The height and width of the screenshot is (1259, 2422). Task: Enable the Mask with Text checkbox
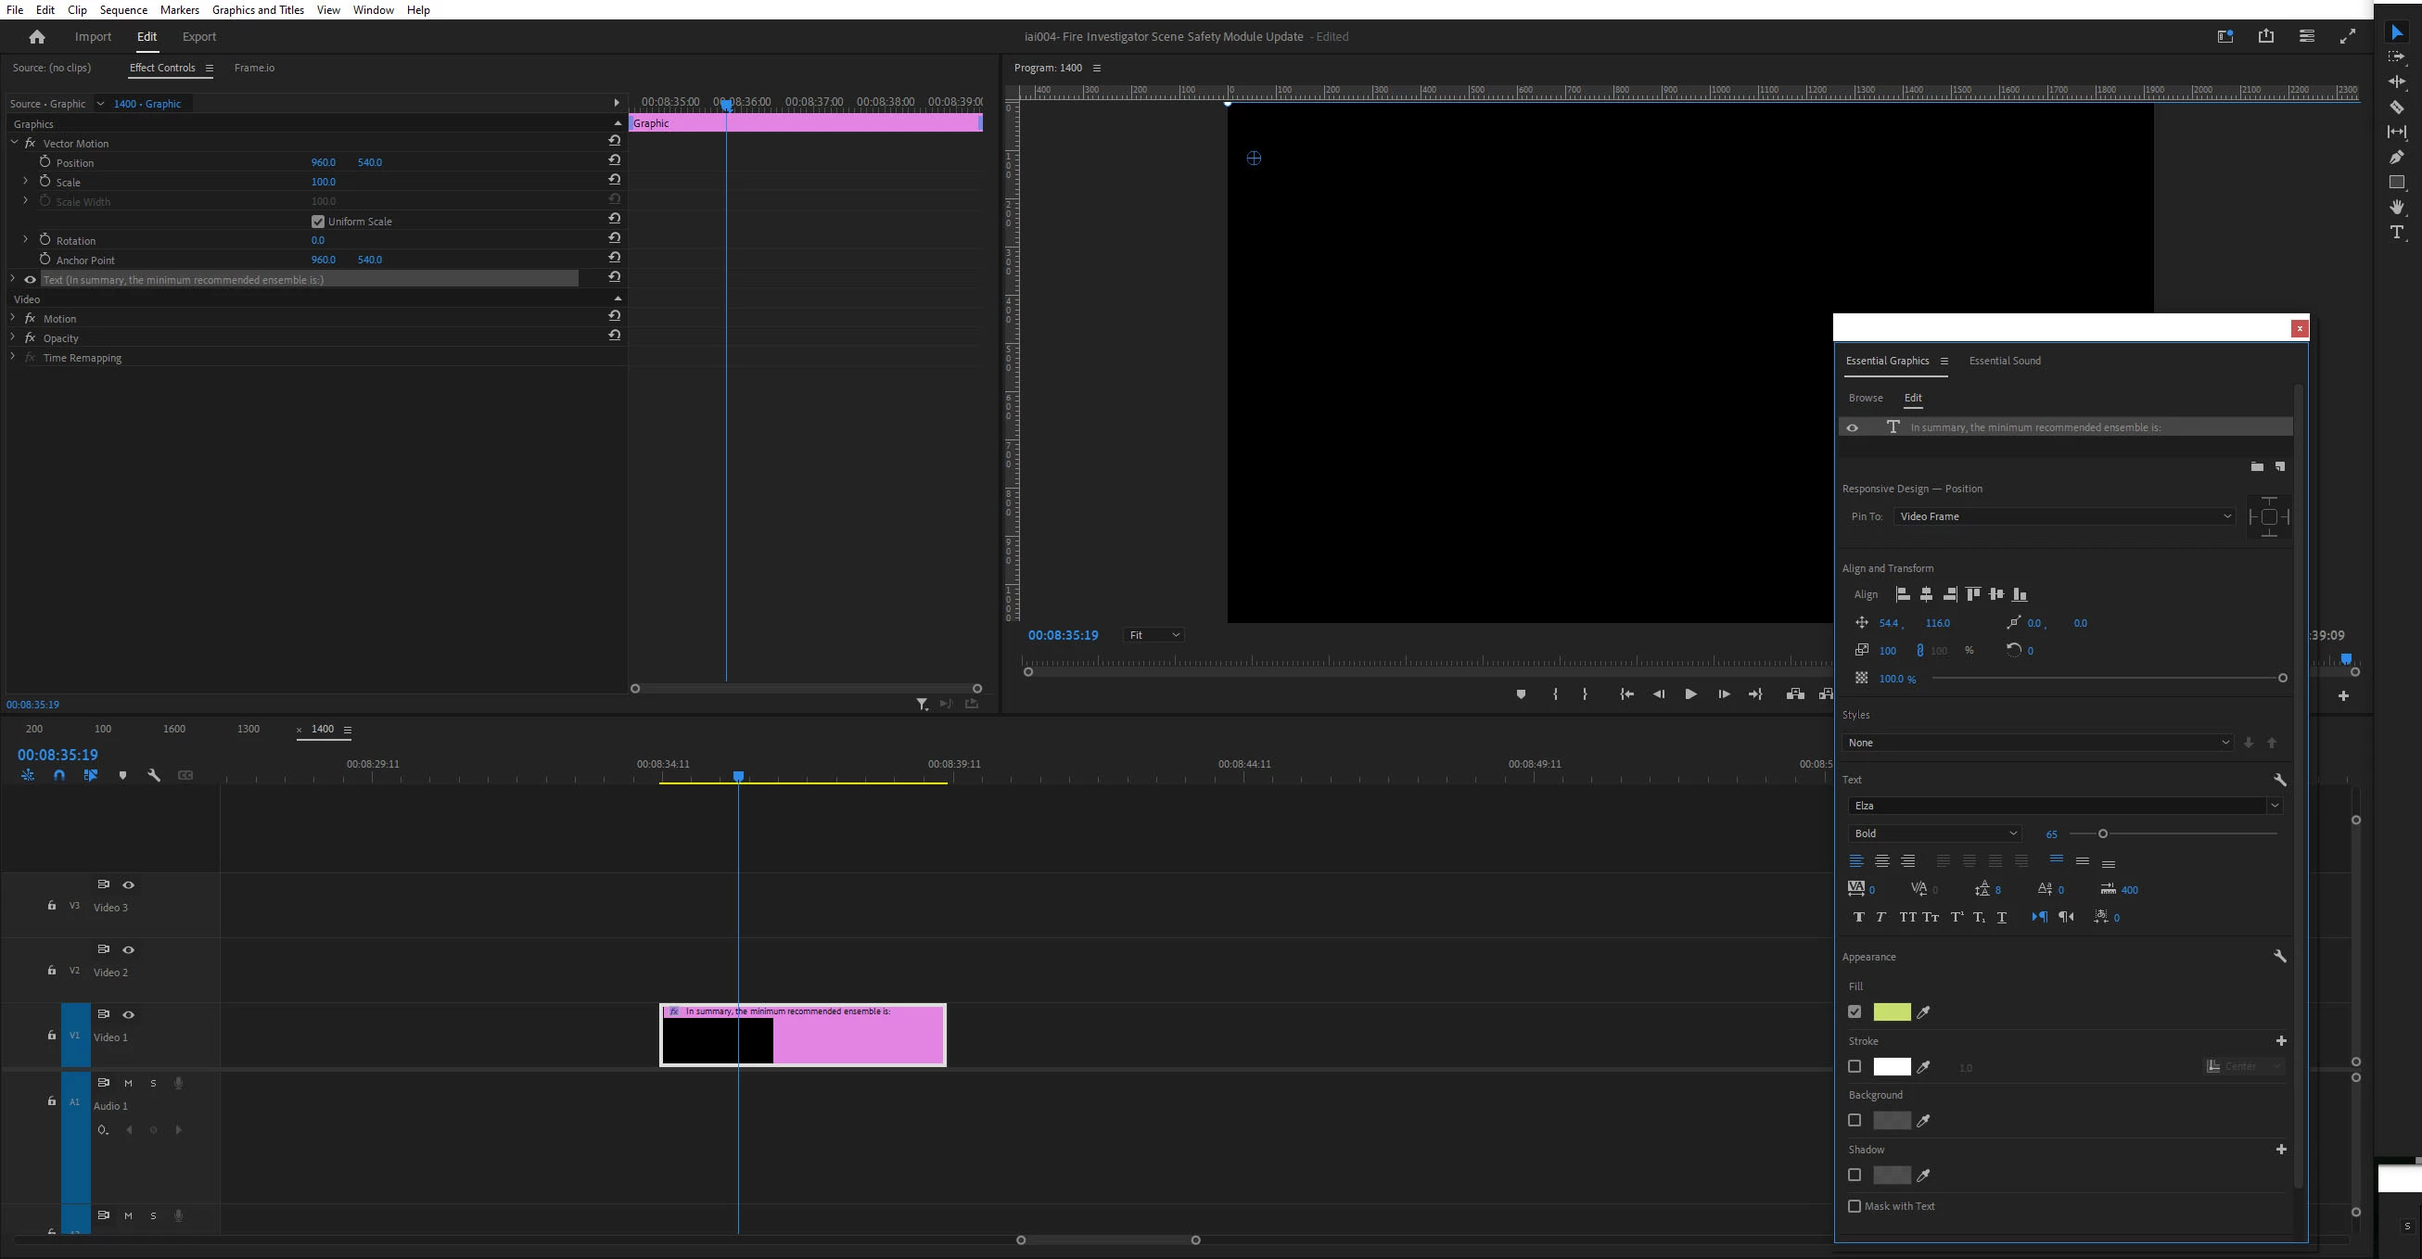(1855, 1206)
